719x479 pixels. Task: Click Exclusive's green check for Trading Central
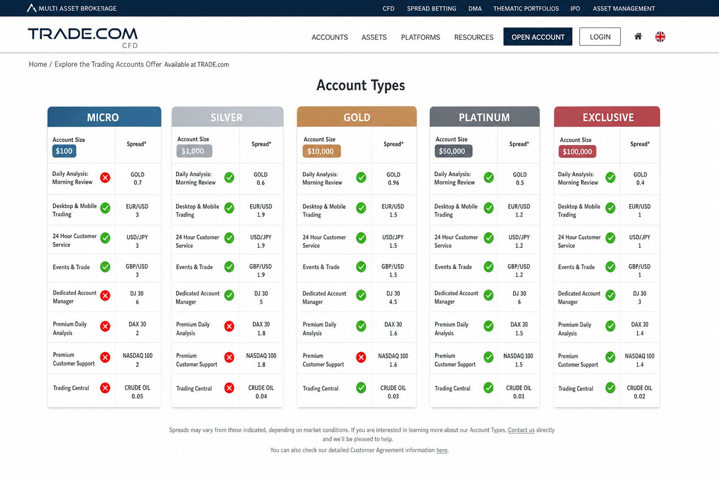(x=610, y=387)
